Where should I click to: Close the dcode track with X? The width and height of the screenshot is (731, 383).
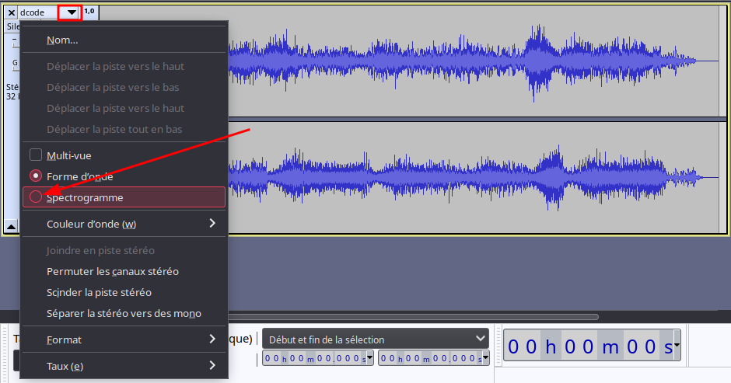[12, 12]
